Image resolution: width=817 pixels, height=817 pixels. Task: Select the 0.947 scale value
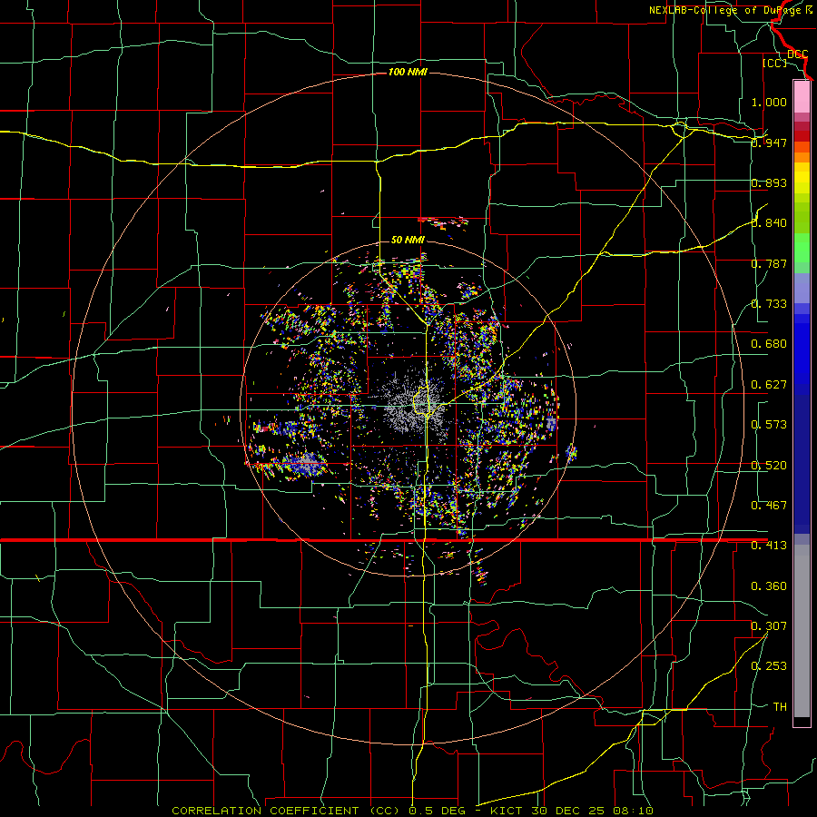[x=769, y=143]
